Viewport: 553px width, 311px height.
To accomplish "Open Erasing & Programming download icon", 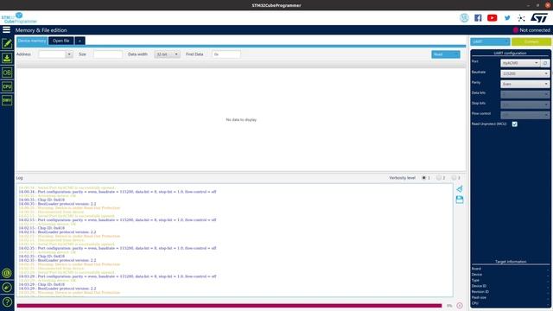I will click(x=7, y=58).
